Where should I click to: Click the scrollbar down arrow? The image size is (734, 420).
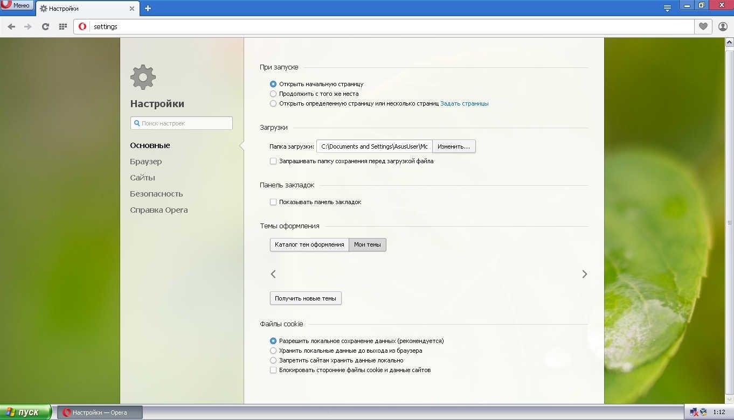730,400
